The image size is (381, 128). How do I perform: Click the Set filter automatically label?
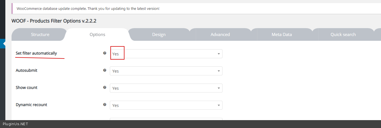coord(36,53)
